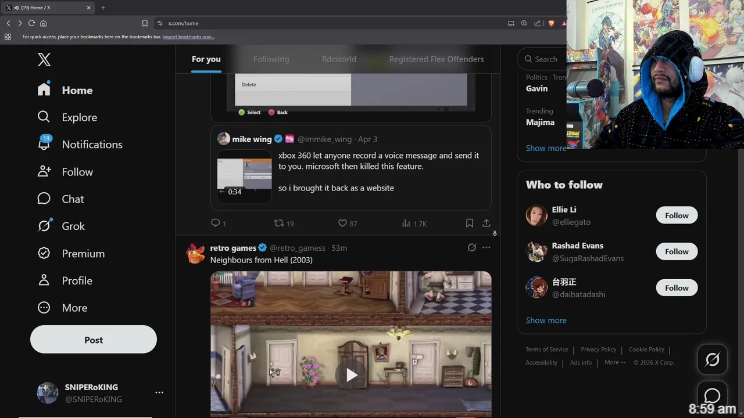Open Terms of Service link

[546, 349]
